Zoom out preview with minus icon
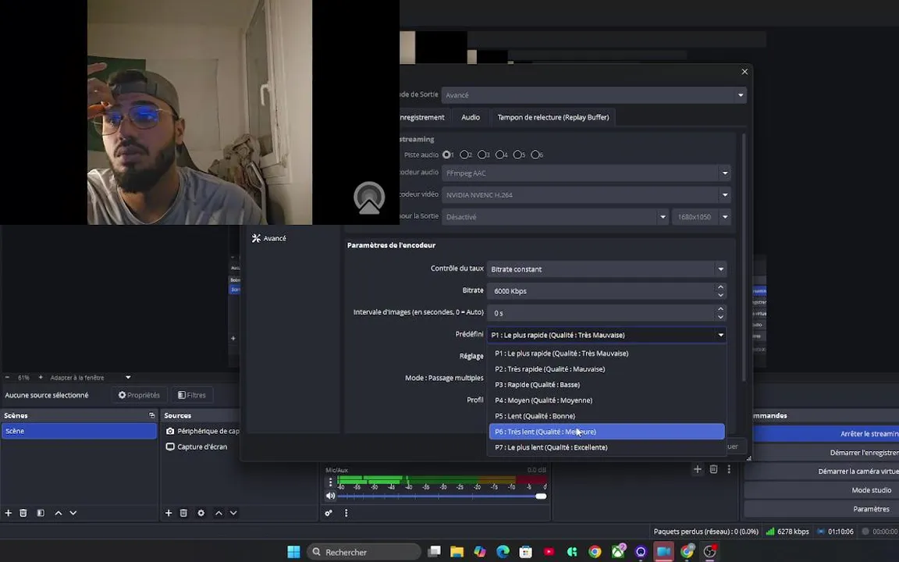This screenshot has width=899, height=562. 7,377
